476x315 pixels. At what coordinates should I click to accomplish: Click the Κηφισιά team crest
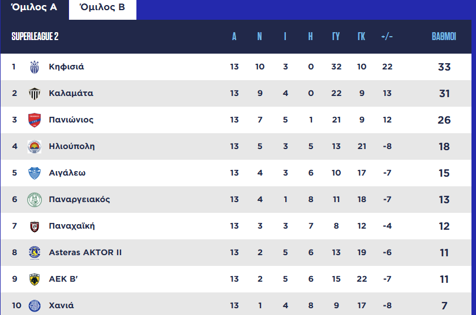pyautogui.click(x=35, y=67)
